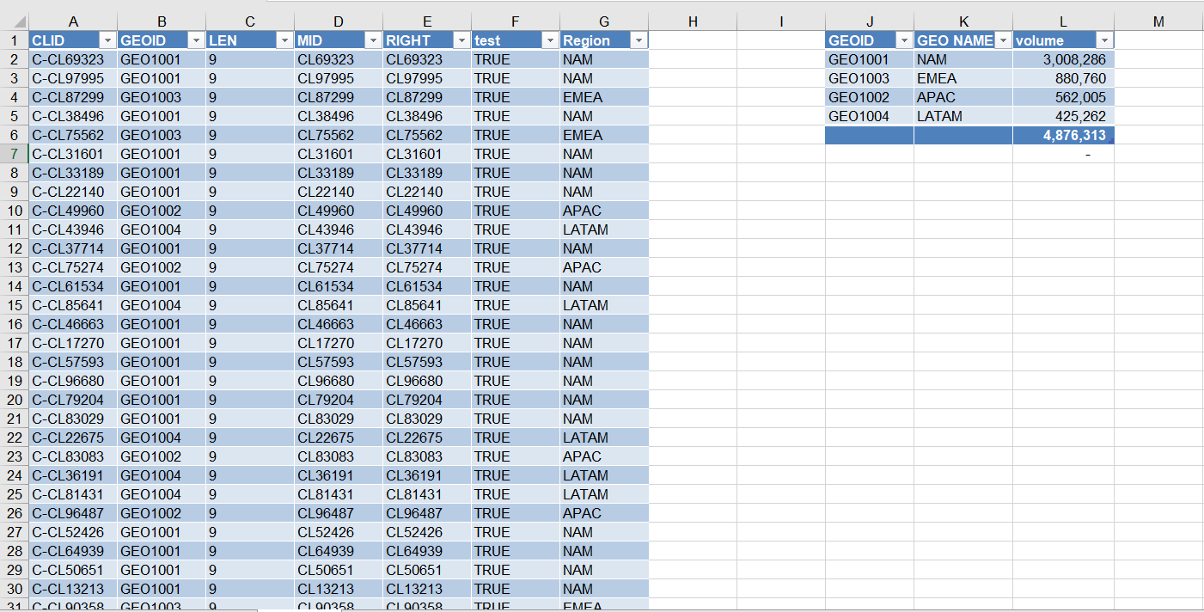Select column L header
The height and width of the screenshot is (612, 1204).
coord(1064,21)
